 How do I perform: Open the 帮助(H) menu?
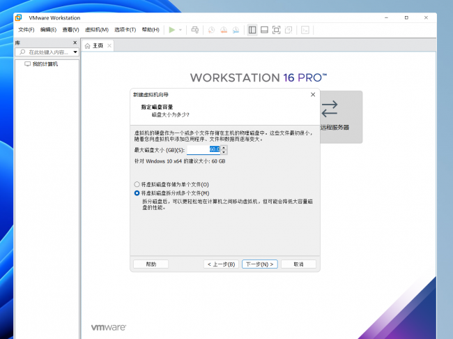click(151, 29)
